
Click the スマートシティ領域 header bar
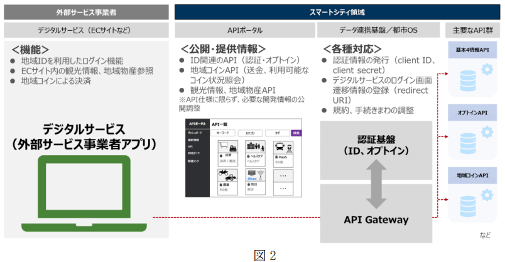pyautogui.click(x=339, y=11)
